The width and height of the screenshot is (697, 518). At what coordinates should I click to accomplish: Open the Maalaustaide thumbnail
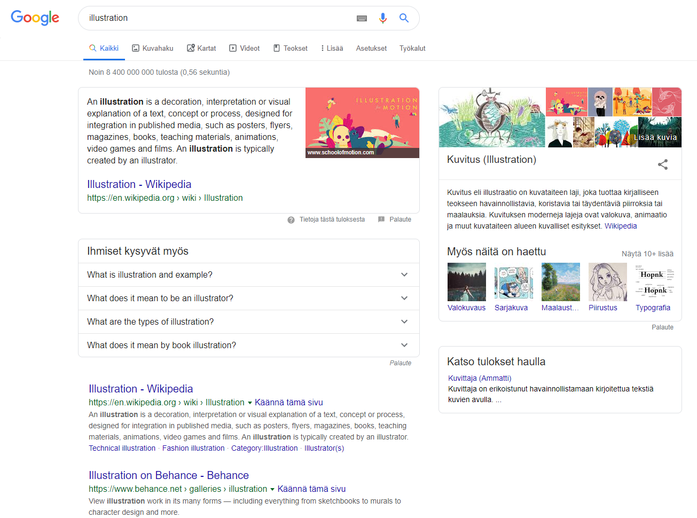tap(561, 282)
